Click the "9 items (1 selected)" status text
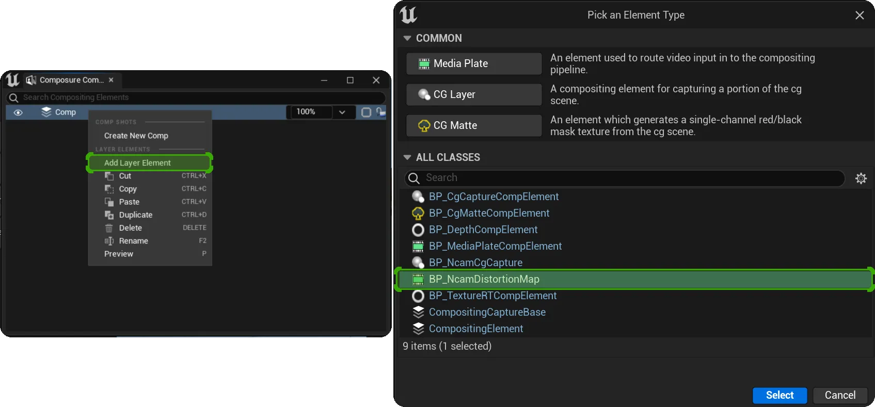 point(447,346)
